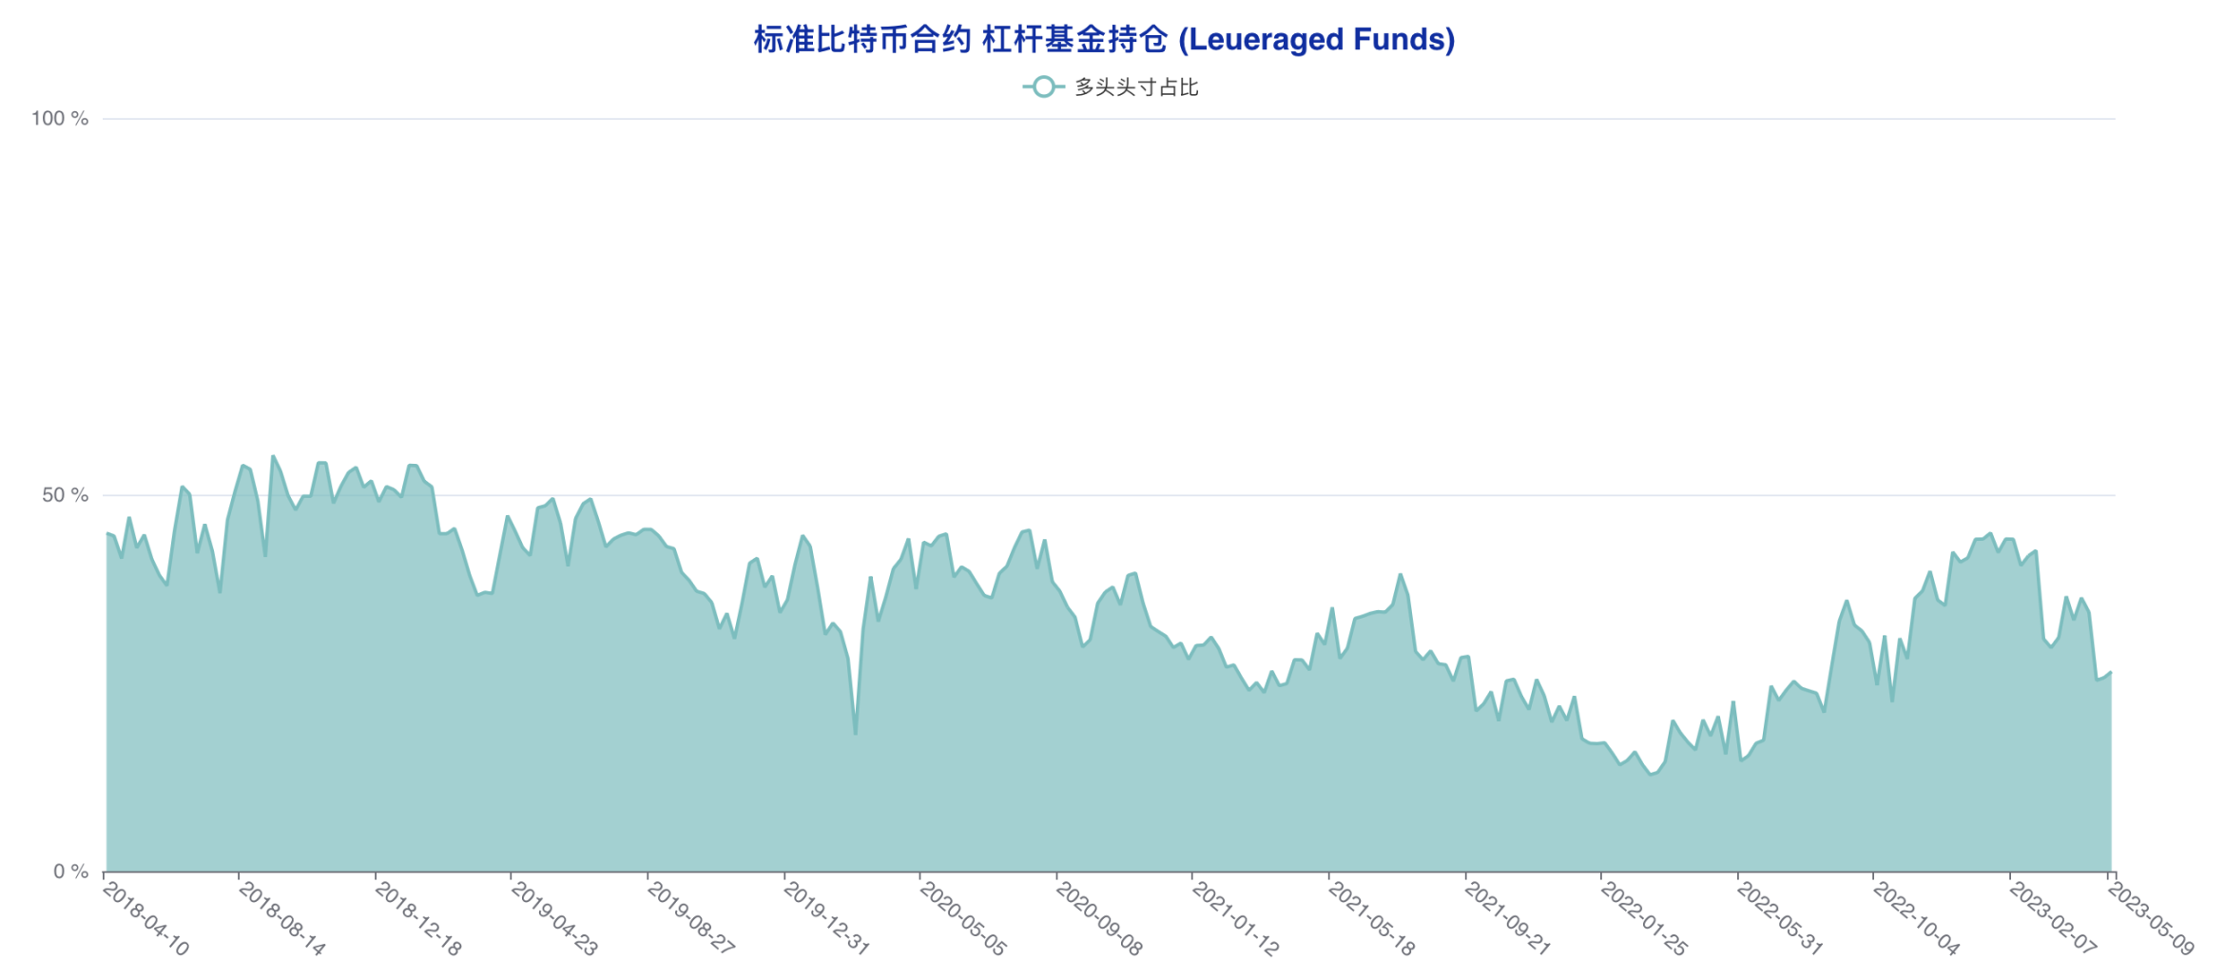The width and height of the screenshot is (2225, 979).
Task: Toggle the 多头头寸占比 legend series label
Action: [1135, 87]
